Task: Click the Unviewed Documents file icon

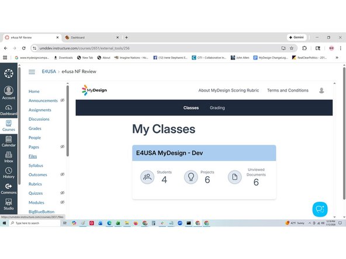Action: pos(234,177)
